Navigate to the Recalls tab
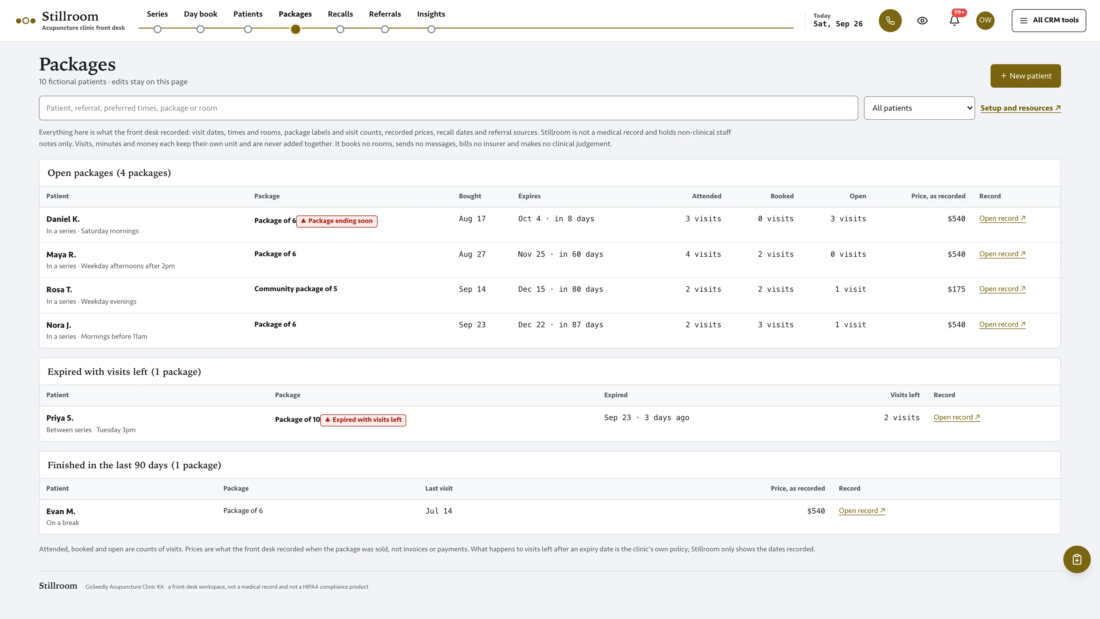 tap(340, 14)
